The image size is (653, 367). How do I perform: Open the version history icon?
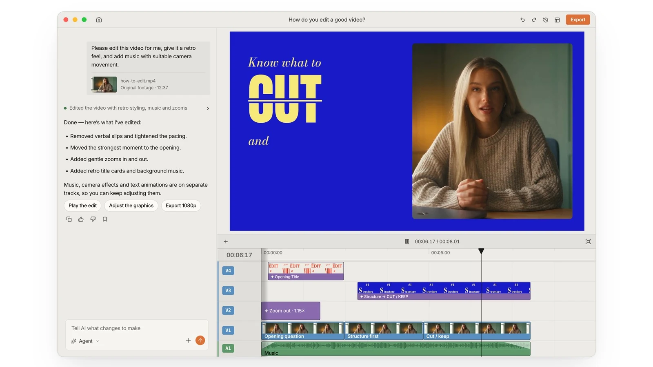coord(546,20)
